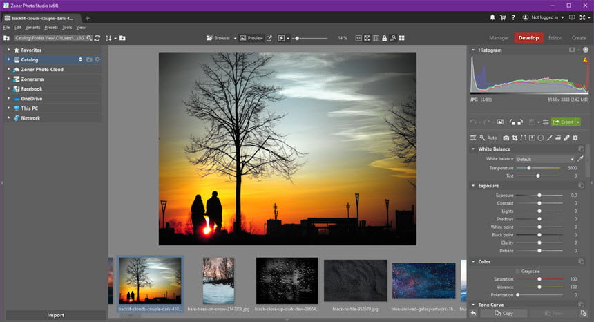Click the refresh folder icon
The height and width of the screenshot is (322, 594).
coord(97,38)
